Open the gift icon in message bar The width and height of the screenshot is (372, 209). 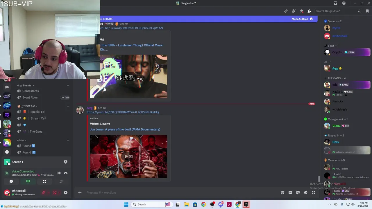282,192
